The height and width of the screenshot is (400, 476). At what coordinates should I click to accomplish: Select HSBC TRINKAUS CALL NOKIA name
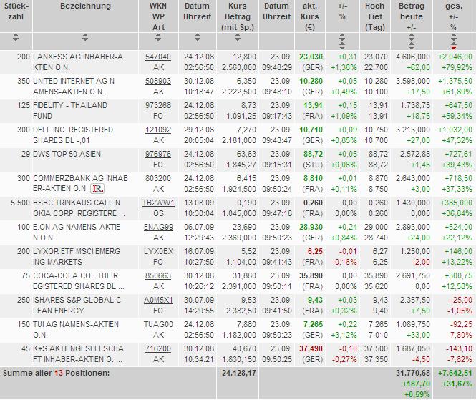(79, 208)
